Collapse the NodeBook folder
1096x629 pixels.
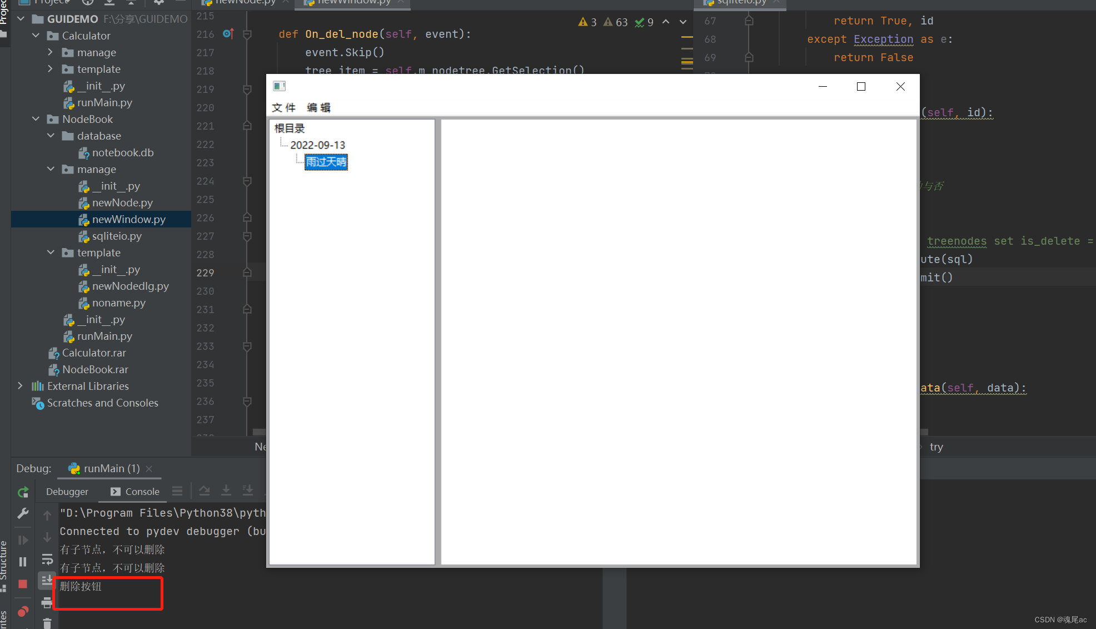[x=36, y=119]
